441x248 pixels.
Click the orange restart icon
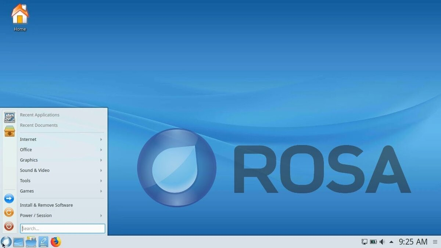pos(9,212)
